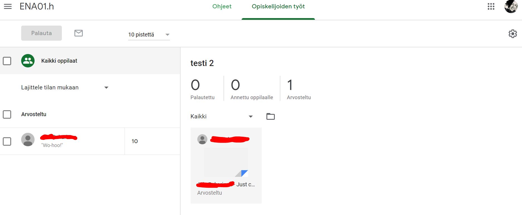Click the ENA01.h class title
Screen dimensions: 522x215
(37, 6)
